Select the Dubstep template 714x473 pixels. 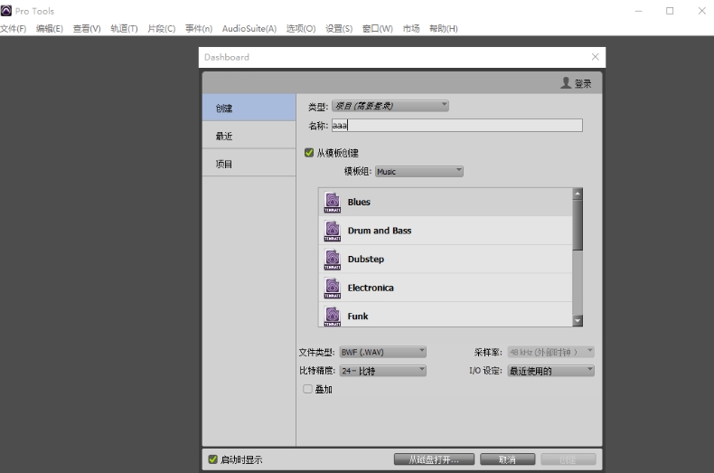(x=446, y=259)
